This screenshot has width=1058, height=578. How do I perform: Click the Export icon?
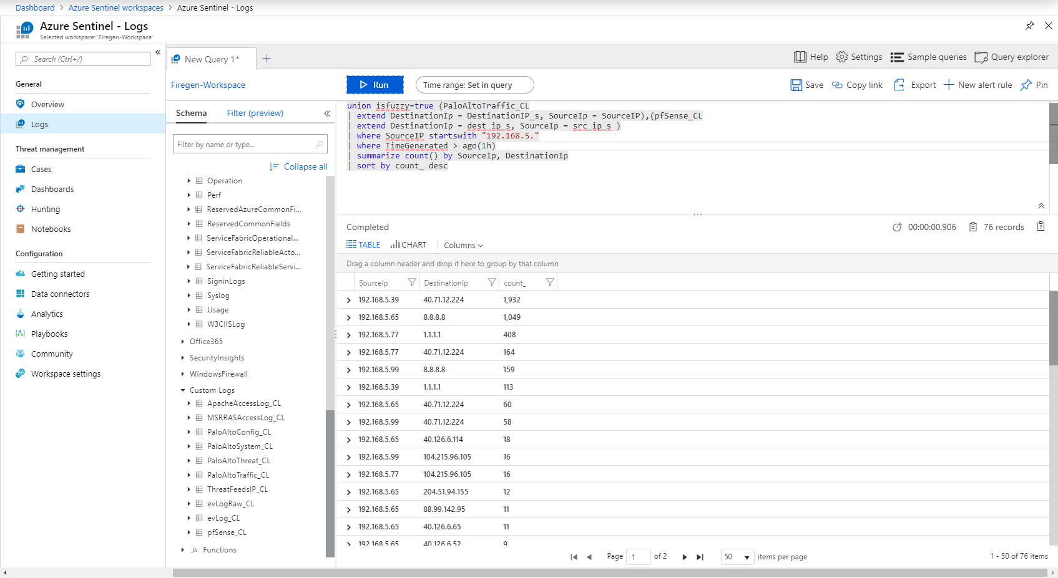click(899, 85)
